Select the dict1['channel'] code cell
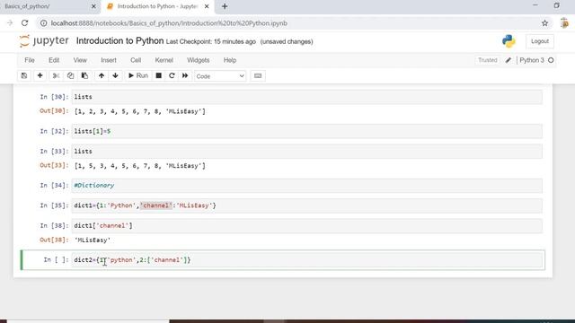The image size is (575, 323). (x=306, y=225)
